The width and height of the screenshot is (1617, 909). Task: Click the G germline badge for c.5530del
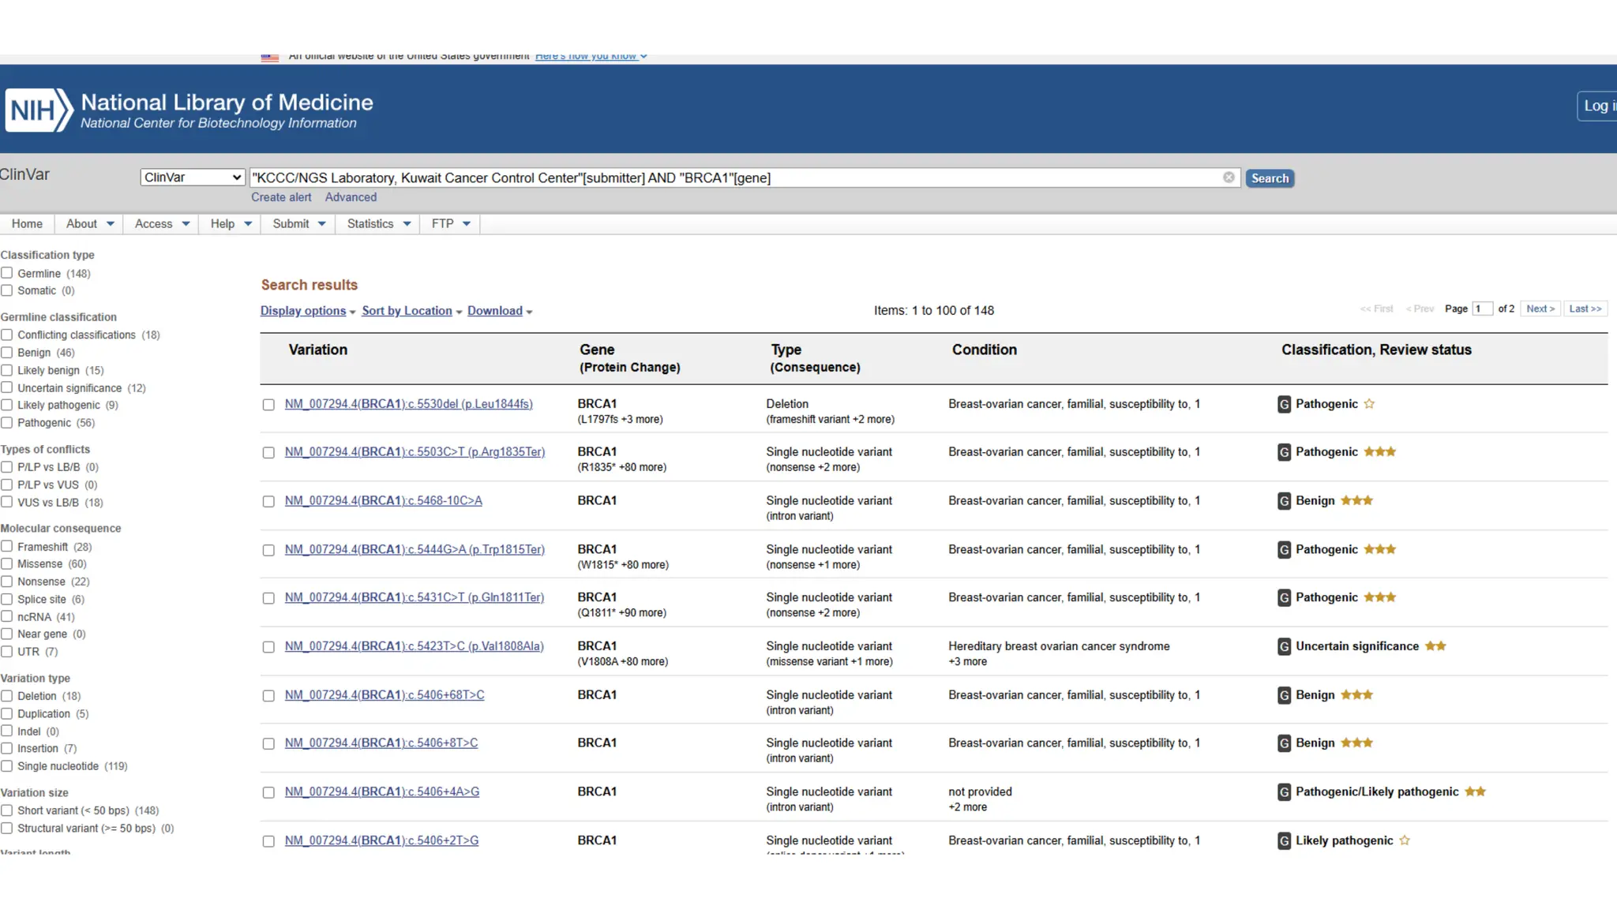click(1284, 405)
